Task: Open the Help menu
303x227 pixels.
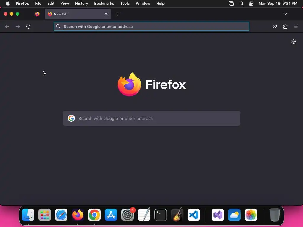Action: [160, 4]
